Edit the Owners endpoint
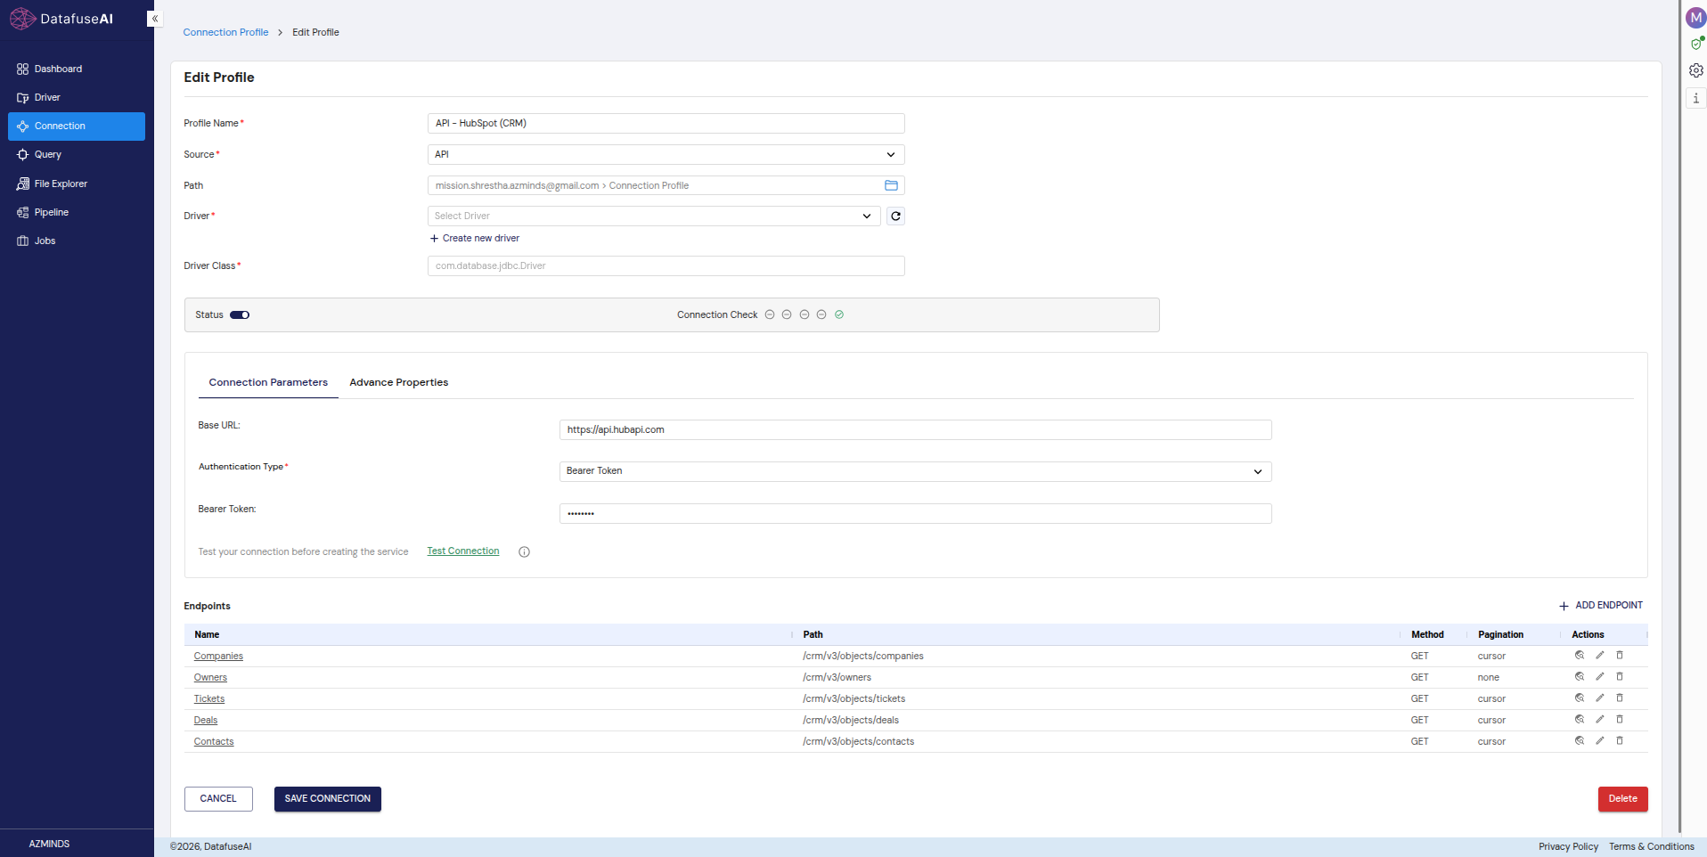The height and width of the screenshot is (857, 1707). point(1600,677)
